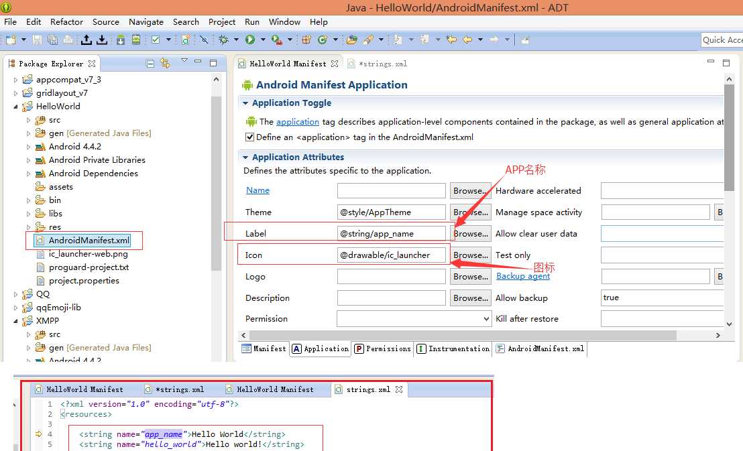Click the green Run toolbar icon

tap(249, 40)
